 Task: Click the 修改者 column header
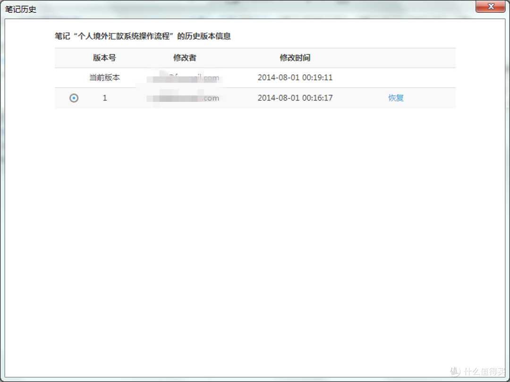pos(185,58)
